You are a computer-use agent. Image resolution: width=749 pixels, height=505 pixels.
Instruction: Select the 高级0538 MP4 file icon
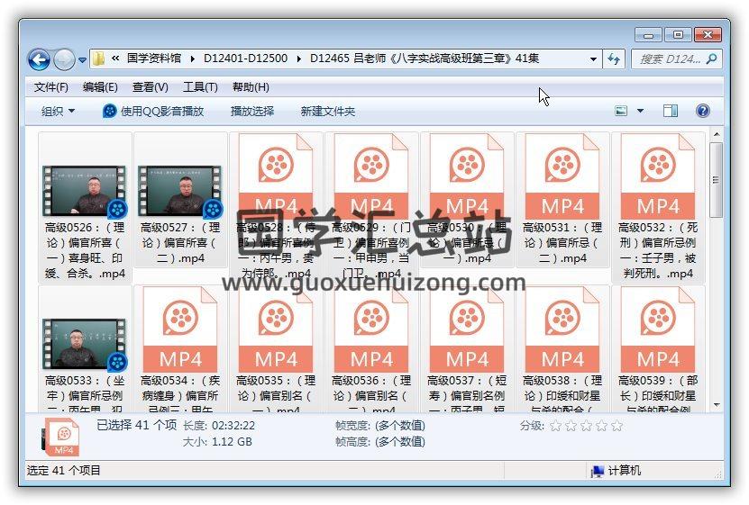562,329
